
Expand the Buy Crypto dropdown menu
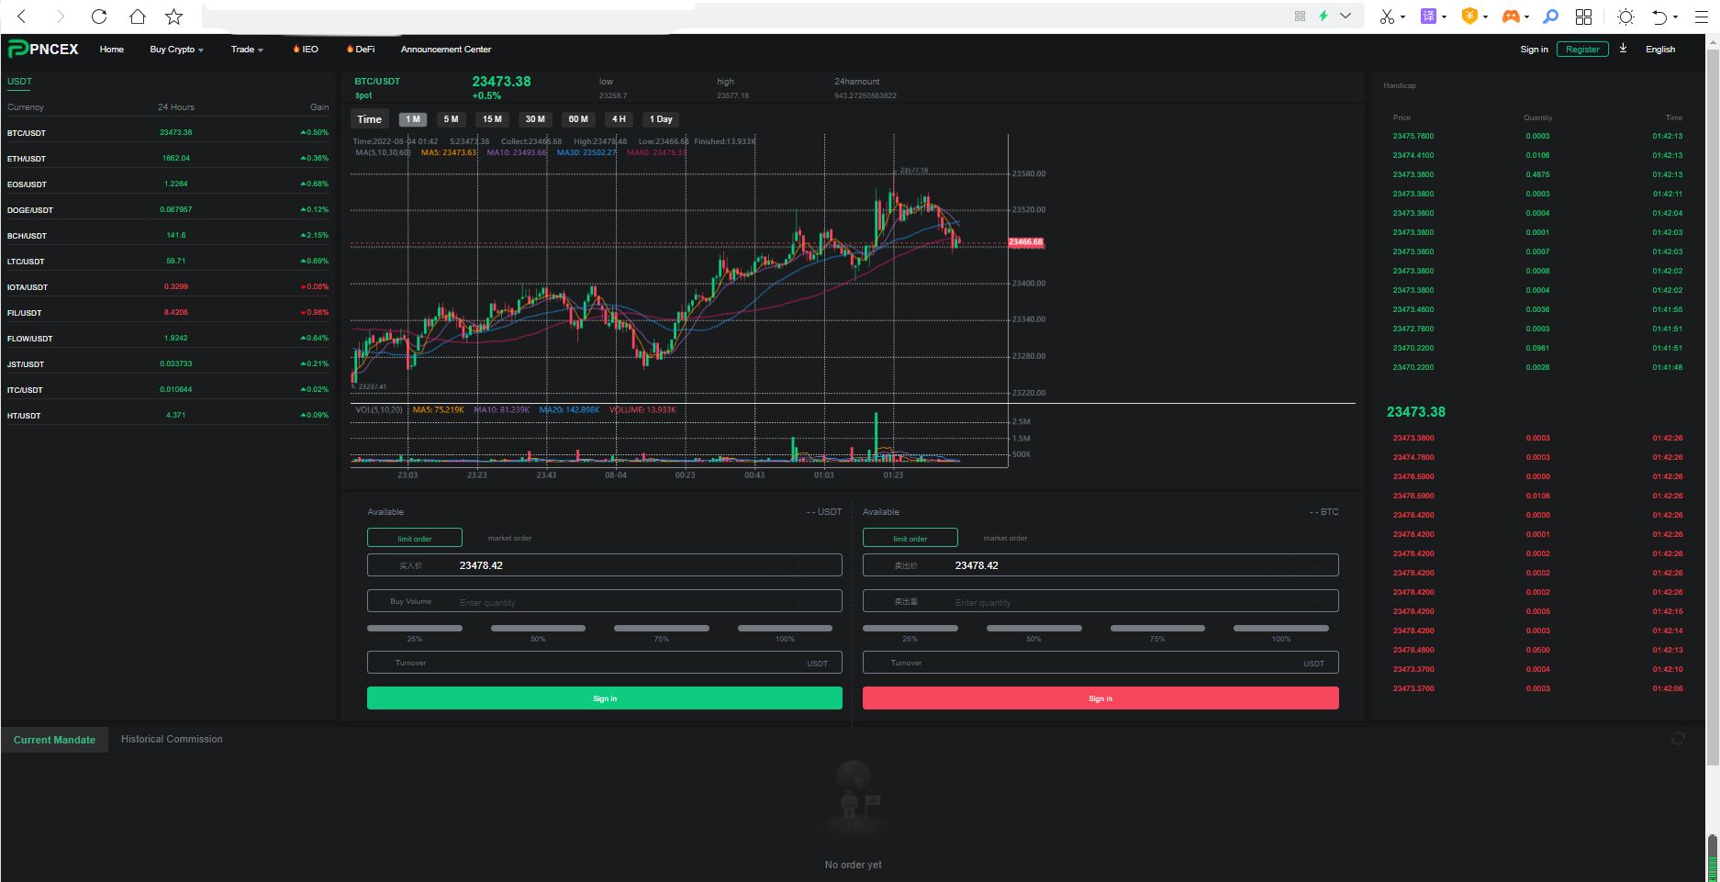(176, 50)
